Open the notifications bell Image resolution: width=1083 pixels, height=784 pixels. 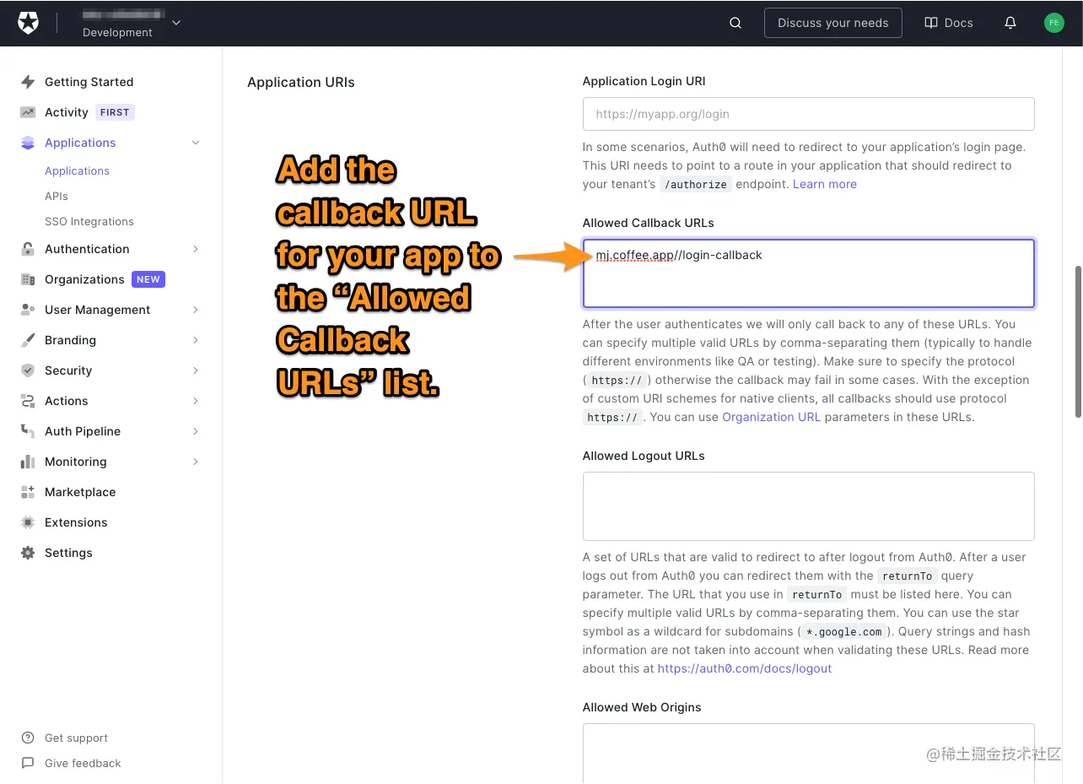(x=1010, y=23)
